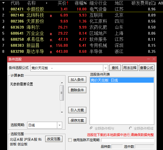Select 竞价天花板 日线 in condition list
Viewport: 163px width, 150px height.
(122, 80)
